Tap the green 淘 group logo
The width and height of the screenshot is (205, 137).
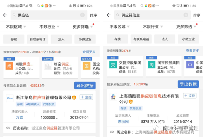tap(151, 65)
